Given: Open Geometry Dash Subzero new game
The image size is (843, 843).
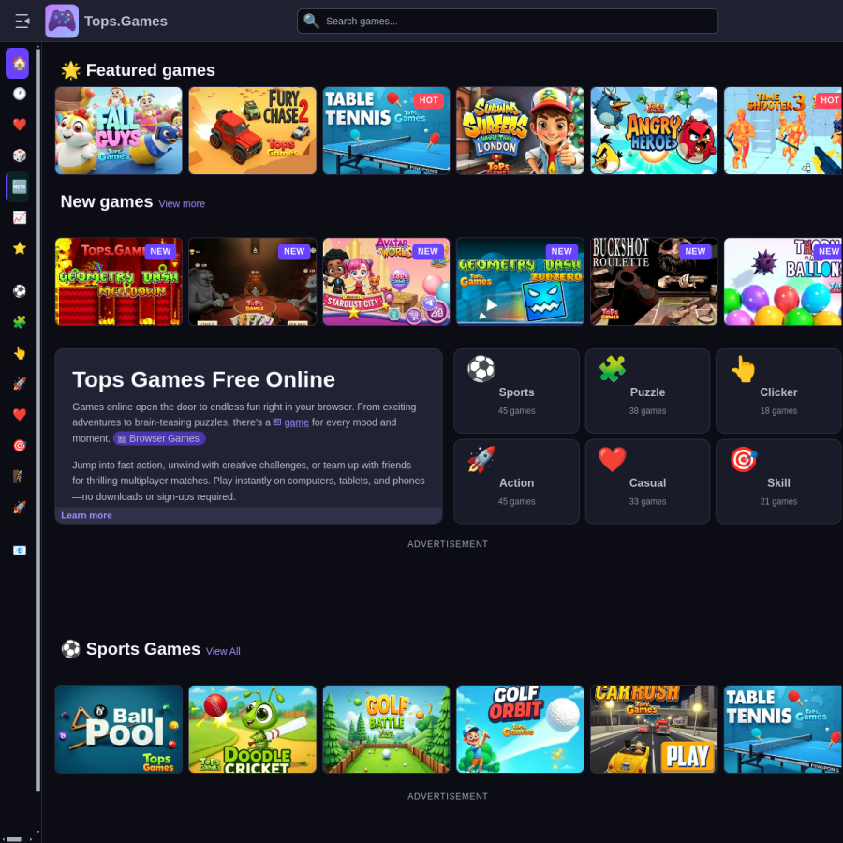Looking at the screenshot, I should 520,282.
